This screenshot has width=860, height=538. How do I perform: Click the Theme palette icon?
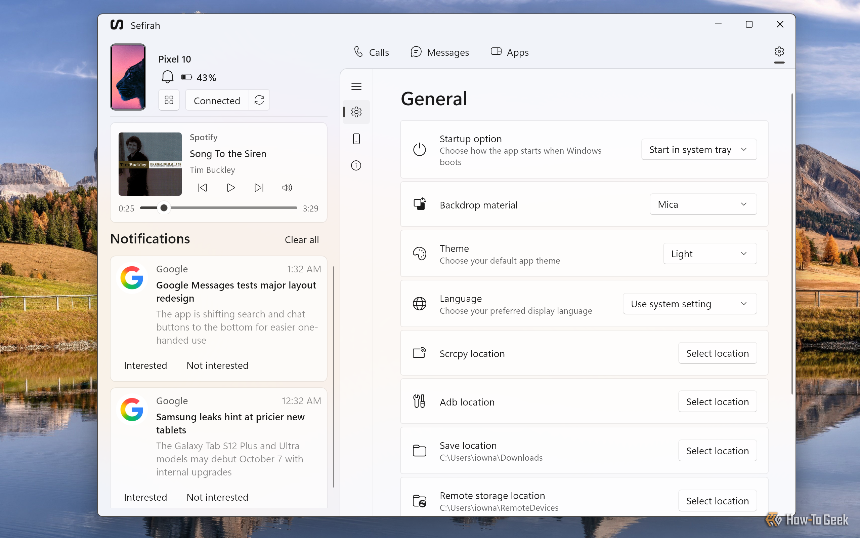[419, 254]
